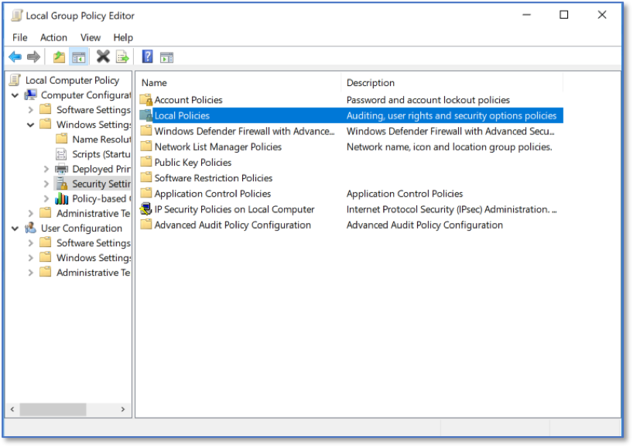
Task: Select Software Settings under User Configuration
Action: (94, 243)
